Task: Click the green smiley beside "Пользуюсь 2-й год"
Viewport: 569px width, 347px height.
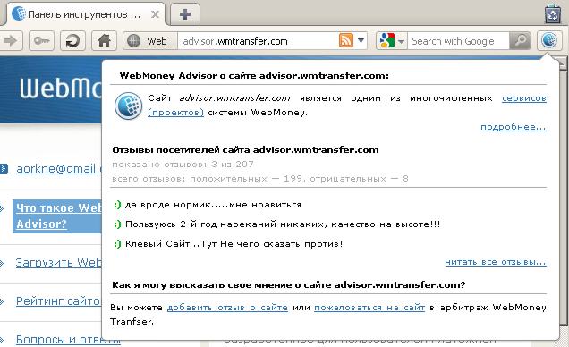Action: 117,224
